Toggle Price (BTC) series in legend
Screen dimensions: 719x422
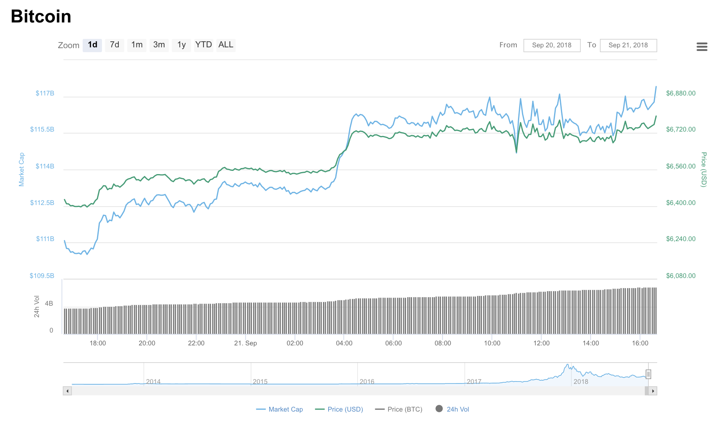click(x=399, y=409)
